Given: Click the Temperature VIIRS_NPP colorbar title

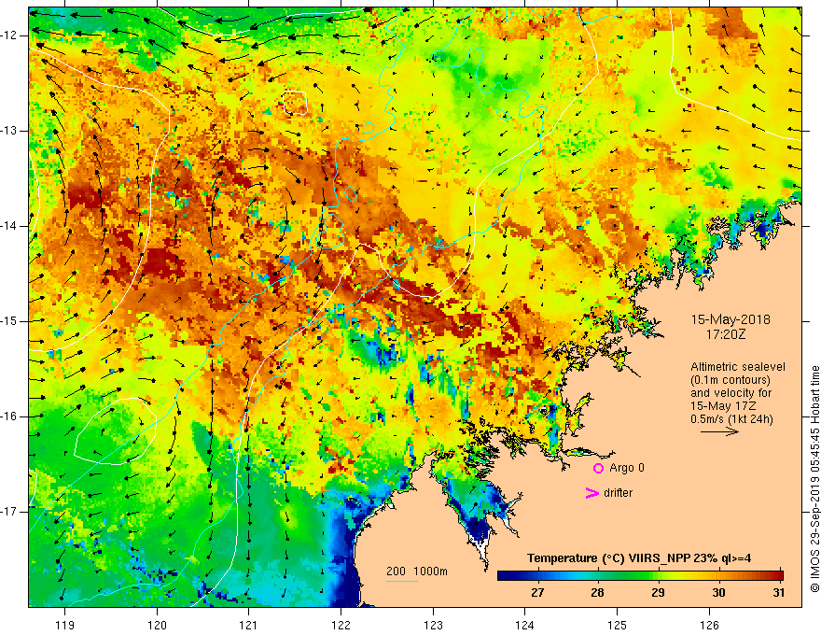Looking at the screenshot, I should click(x=639, y=558).
